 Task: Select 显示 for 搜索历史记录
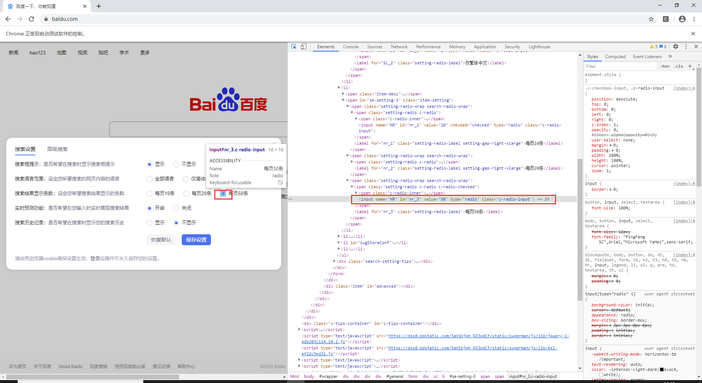150,223
